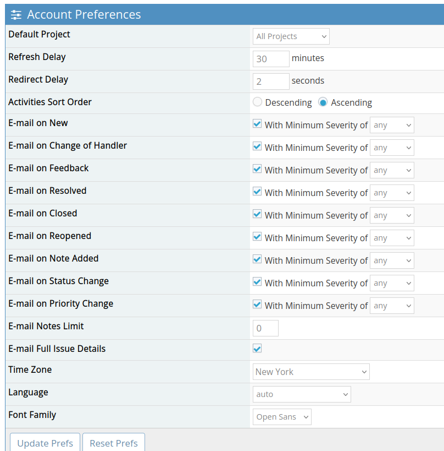Image resolution: width=444 pixels, height=451 pixels.
Task: Click the Refresh Delay minutes field
Action: coord(270,58)
